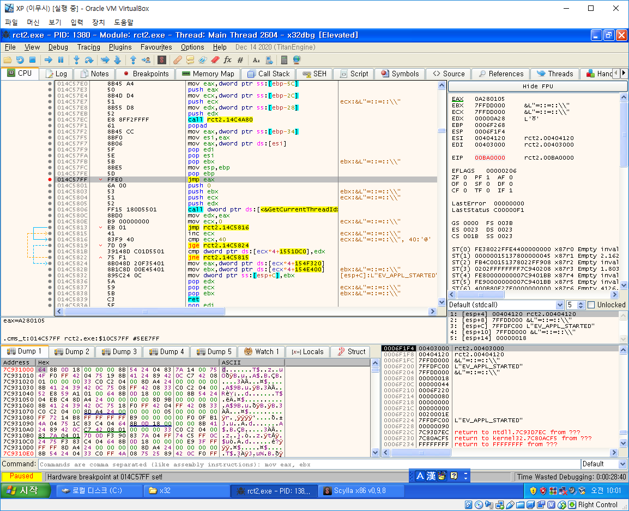Restart the debuggee with the restart icon
This screenshot has height=511, width=629.
[x=20, y=60]
